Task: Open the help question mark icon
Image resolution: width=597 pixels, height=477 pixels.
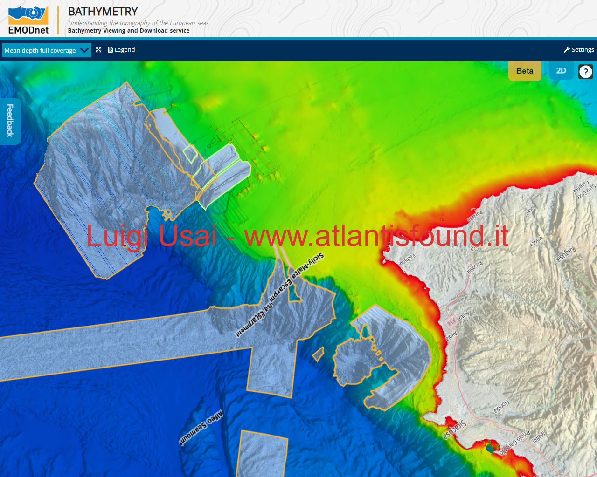Action: [x=586, y=71]
